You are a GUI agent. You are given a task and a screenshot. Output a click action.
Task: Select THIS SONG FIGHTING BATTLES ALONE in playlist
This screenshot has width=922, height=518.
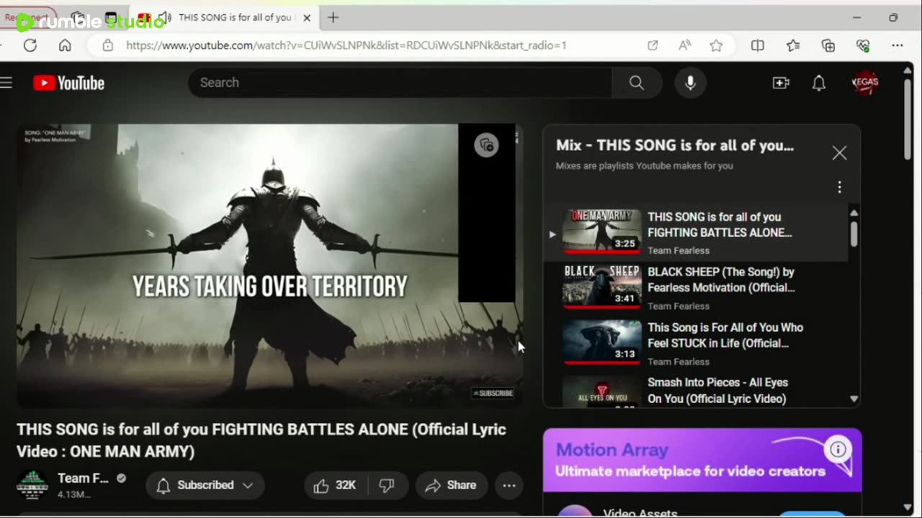coord(720,224)
